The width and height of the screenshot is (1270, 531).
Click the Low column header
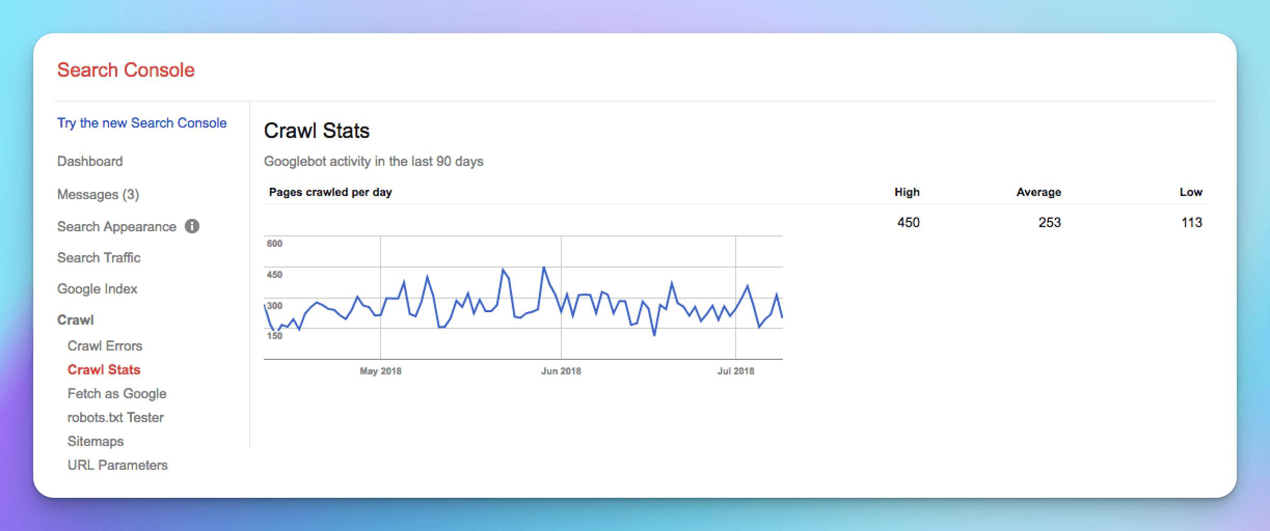1191,192
